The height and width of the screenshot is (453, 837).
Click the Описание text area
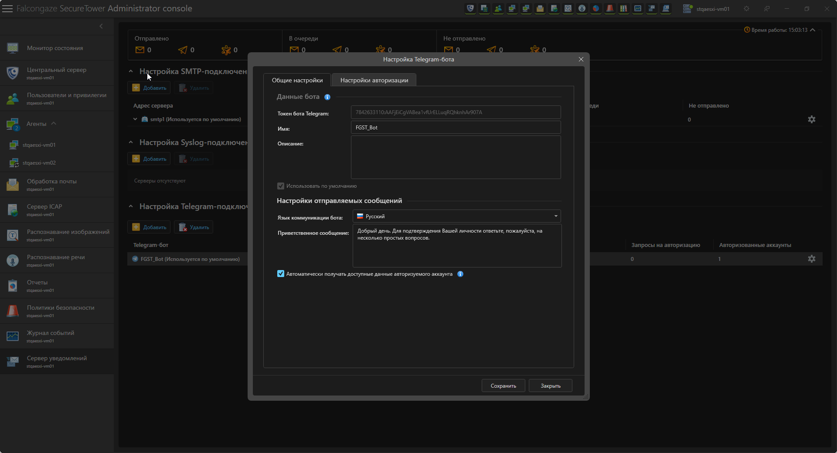[456, 157]
